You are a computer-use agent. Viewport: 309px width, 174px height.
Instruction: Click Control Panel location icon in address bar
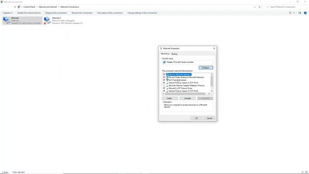[19, 7]
